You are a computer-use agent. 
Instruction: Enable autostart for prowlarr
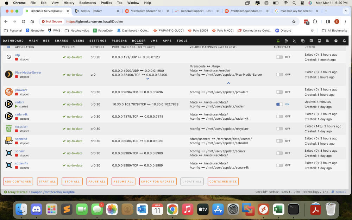pyautogui.click(x=279, y=92)
